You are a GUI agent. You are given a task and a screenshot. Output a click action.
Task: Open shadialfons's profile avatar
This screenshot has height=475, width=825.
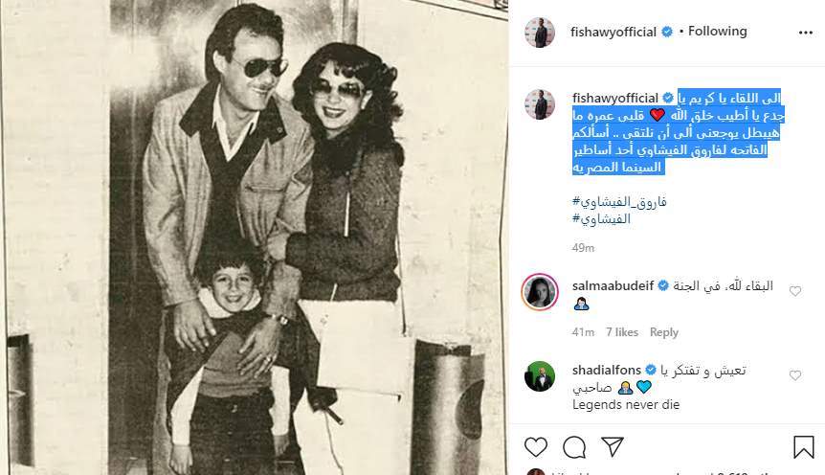pyautogui.click(x=540, y=376)
